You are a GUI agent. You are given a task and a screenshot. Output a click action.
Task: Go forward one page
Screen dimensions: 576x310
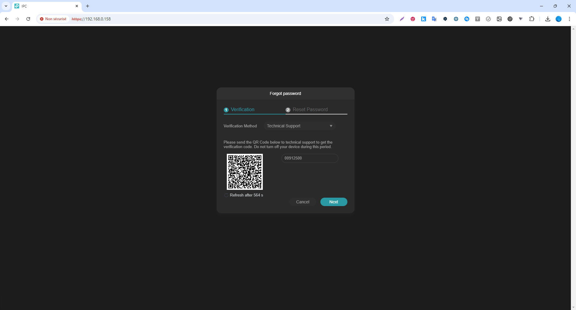17,19
